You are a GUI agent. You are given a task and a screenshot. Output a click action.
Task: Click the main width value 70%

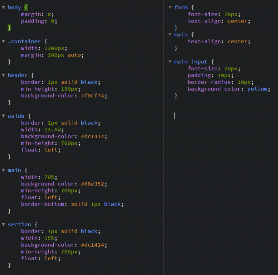49,177
